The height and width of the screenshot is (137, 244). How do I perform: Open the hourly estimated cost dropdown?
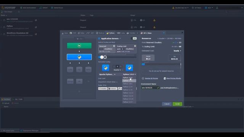(177, 51)
